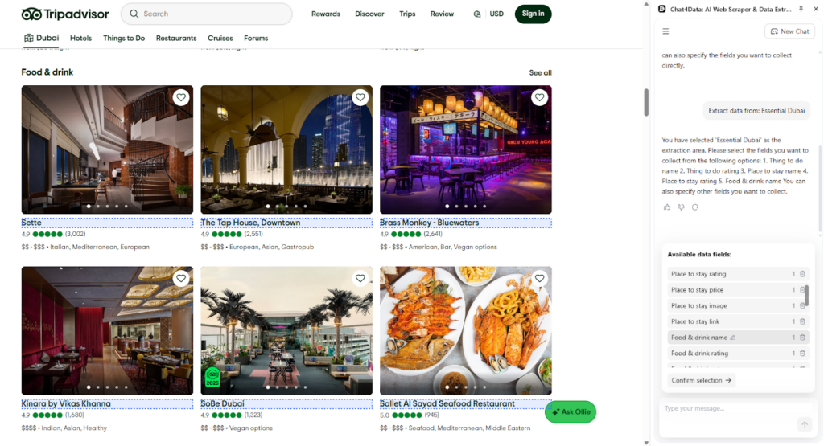Click the Tripadvisor page vertical scrollbar thumb
This screenshot has height=446, width=824.
pyautogui.click(x=646, y=102)
